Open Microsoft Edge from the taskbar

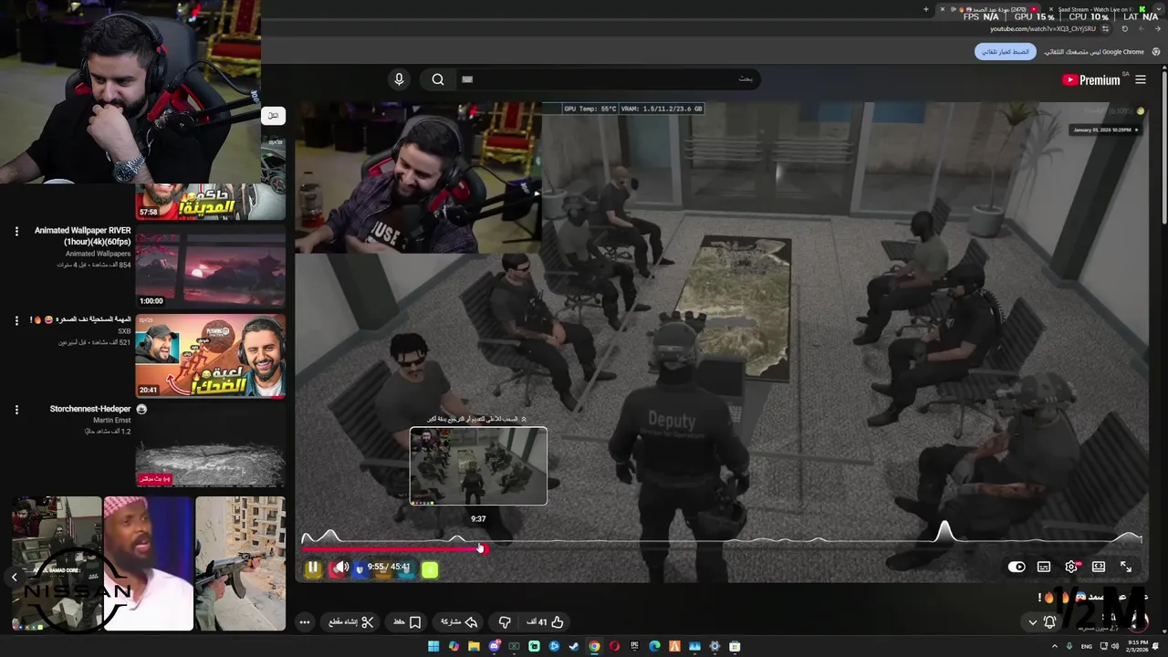(x=654, y=646)
